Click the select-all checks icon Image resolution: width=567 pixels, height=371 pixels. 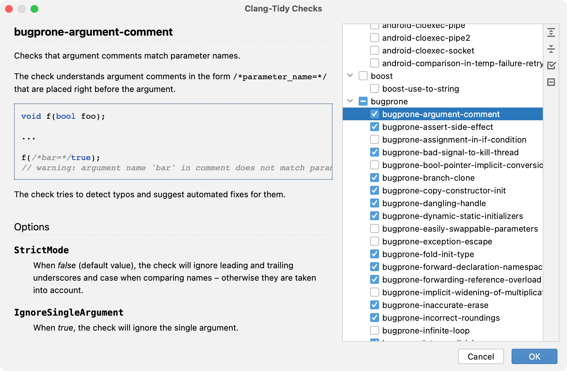(552, 65)
